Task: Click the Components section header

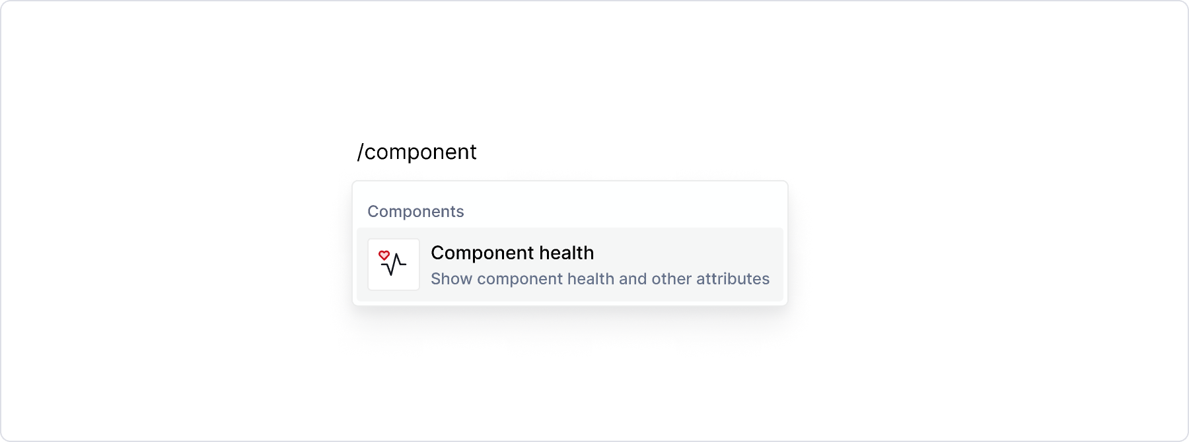Action: (x=415, y=211)
